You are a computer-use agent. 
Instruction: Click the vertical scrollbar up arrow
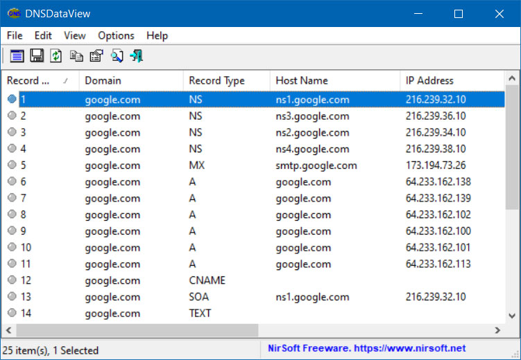(512, 78)
